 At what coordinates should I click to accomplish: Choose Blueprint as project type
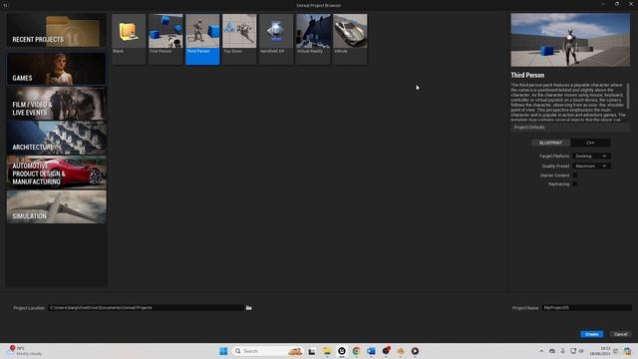(550, 143)
